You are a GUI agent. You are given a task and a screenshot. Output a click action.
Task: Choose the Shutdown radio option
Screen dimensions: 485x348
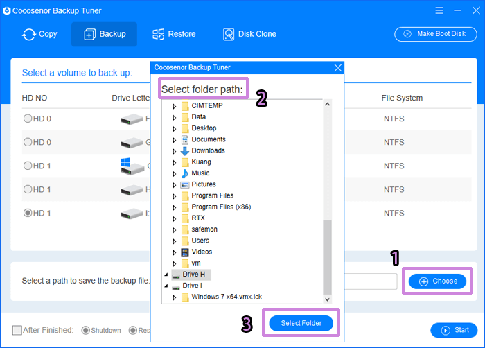click(x=85, y=331)
